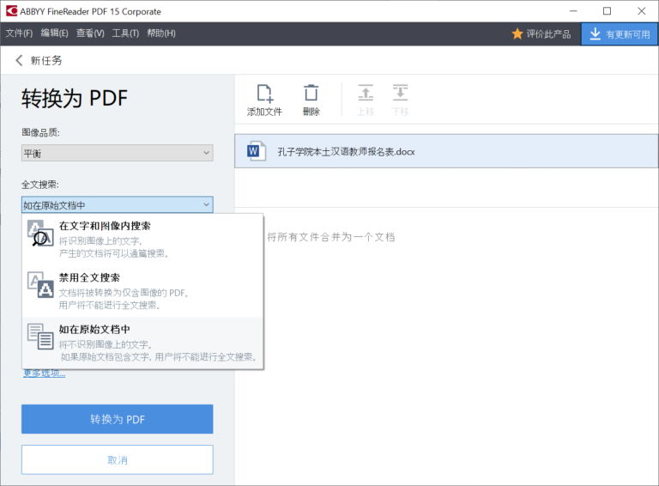
Task: Choose 如在原始文档中 list option
Action: coord(143,343)
